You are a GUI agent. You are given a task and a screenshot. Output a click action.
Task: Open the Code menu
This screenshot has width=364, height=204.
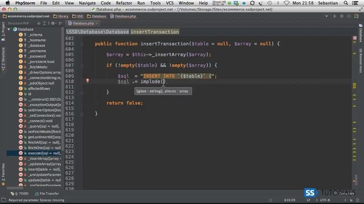106,3
